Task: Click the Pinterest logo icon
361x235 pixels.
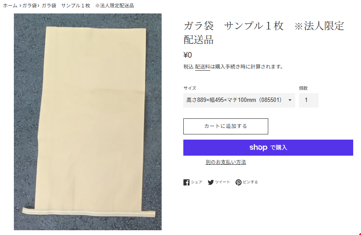Action: click(x=238, y=182)
